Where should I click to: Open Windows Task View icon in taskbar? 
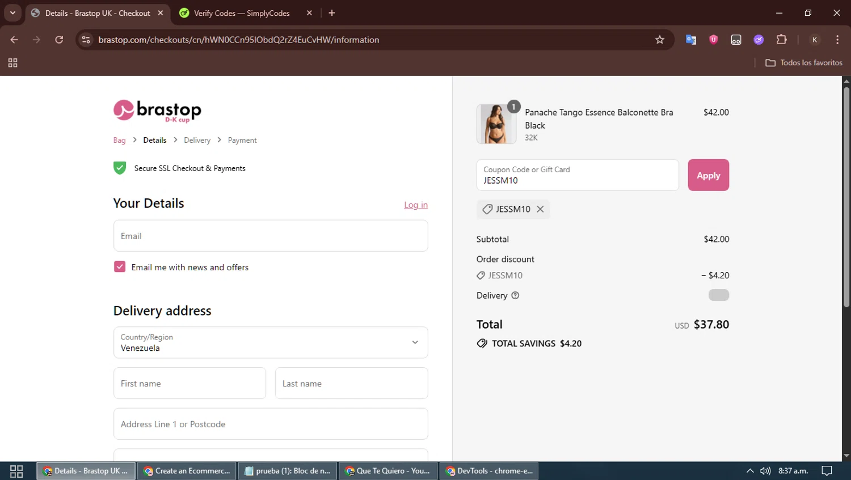16,471
